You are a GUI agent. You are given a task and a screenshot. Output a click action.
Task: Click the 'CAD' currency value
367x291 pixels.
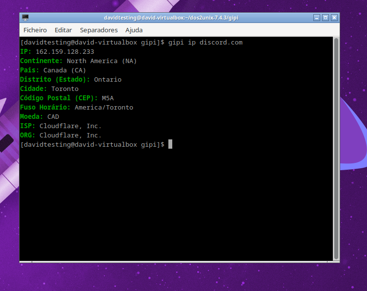pyautogui.click(x=53, y=116)
